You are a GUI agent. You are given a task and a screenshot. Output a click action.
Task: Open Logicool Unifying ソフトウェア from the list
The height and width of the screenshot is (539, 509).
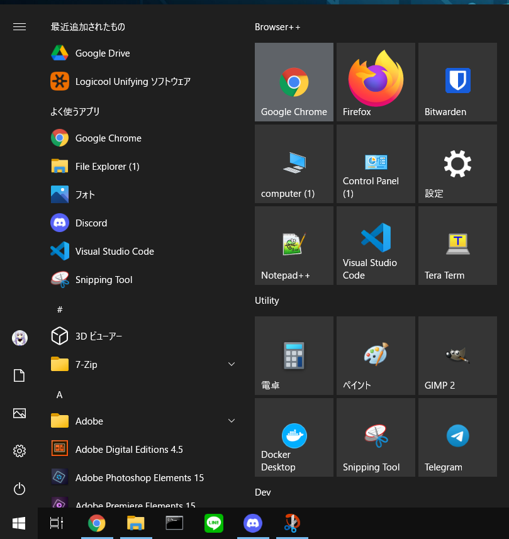[x=143, y=82]
